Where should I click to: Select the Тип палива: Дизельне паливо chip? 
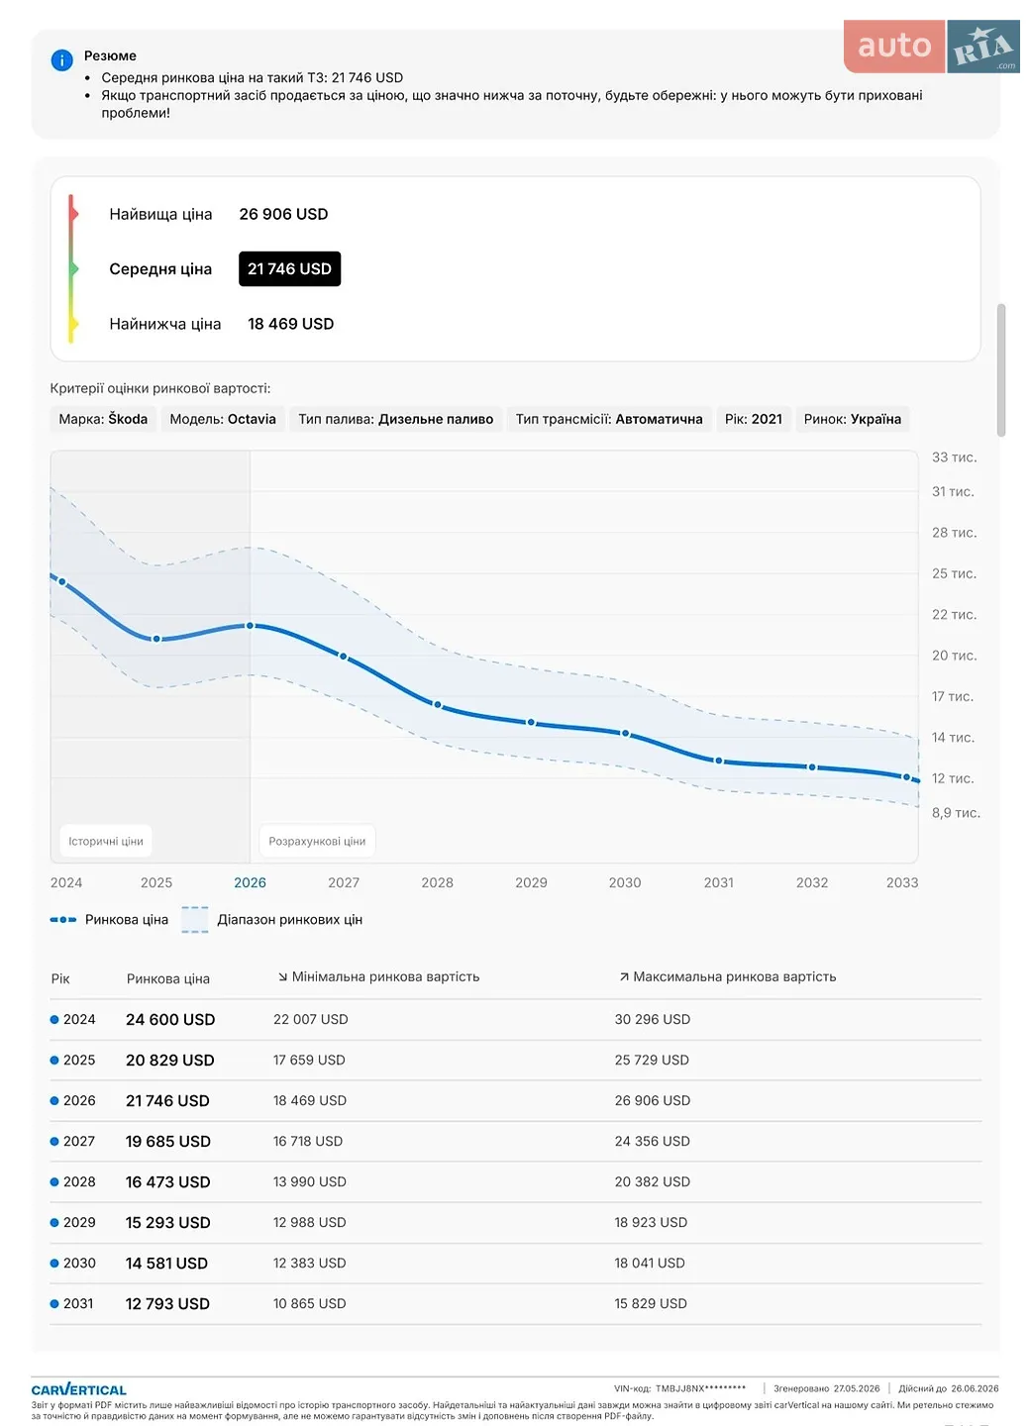[396, 419]
